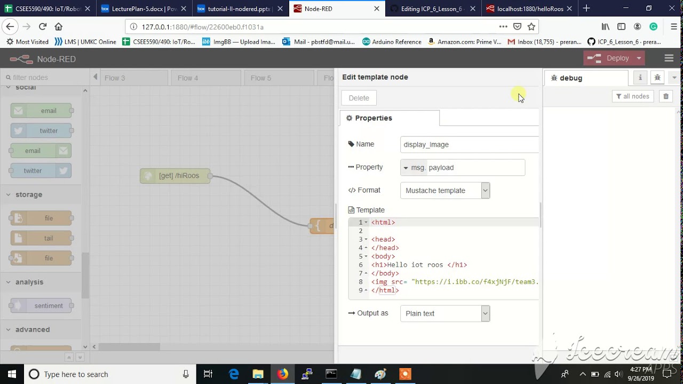This screenshot has width=683, height=384.
Task: Collapse the analysis palette category
Action: click(41, 282)
